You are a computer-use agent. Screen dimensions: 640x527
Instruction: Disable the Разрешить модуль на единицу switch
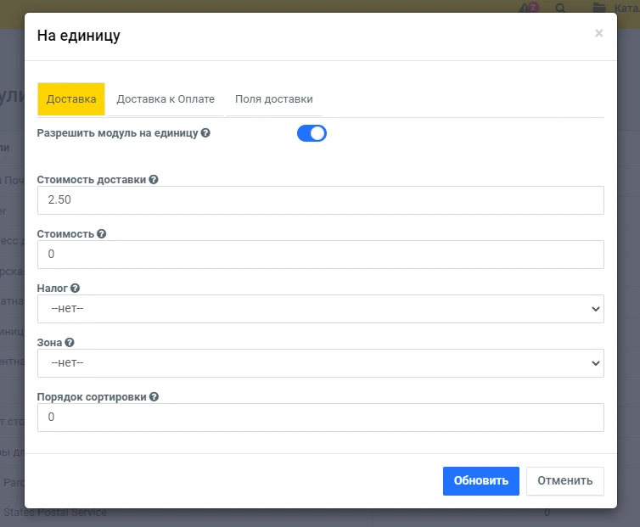[312, 133]
